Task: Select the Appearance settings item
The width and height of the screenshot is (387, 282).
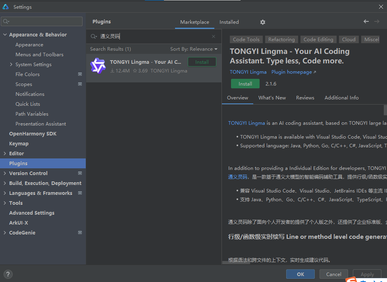Action: pyautogui.click(x=29, y=45)
